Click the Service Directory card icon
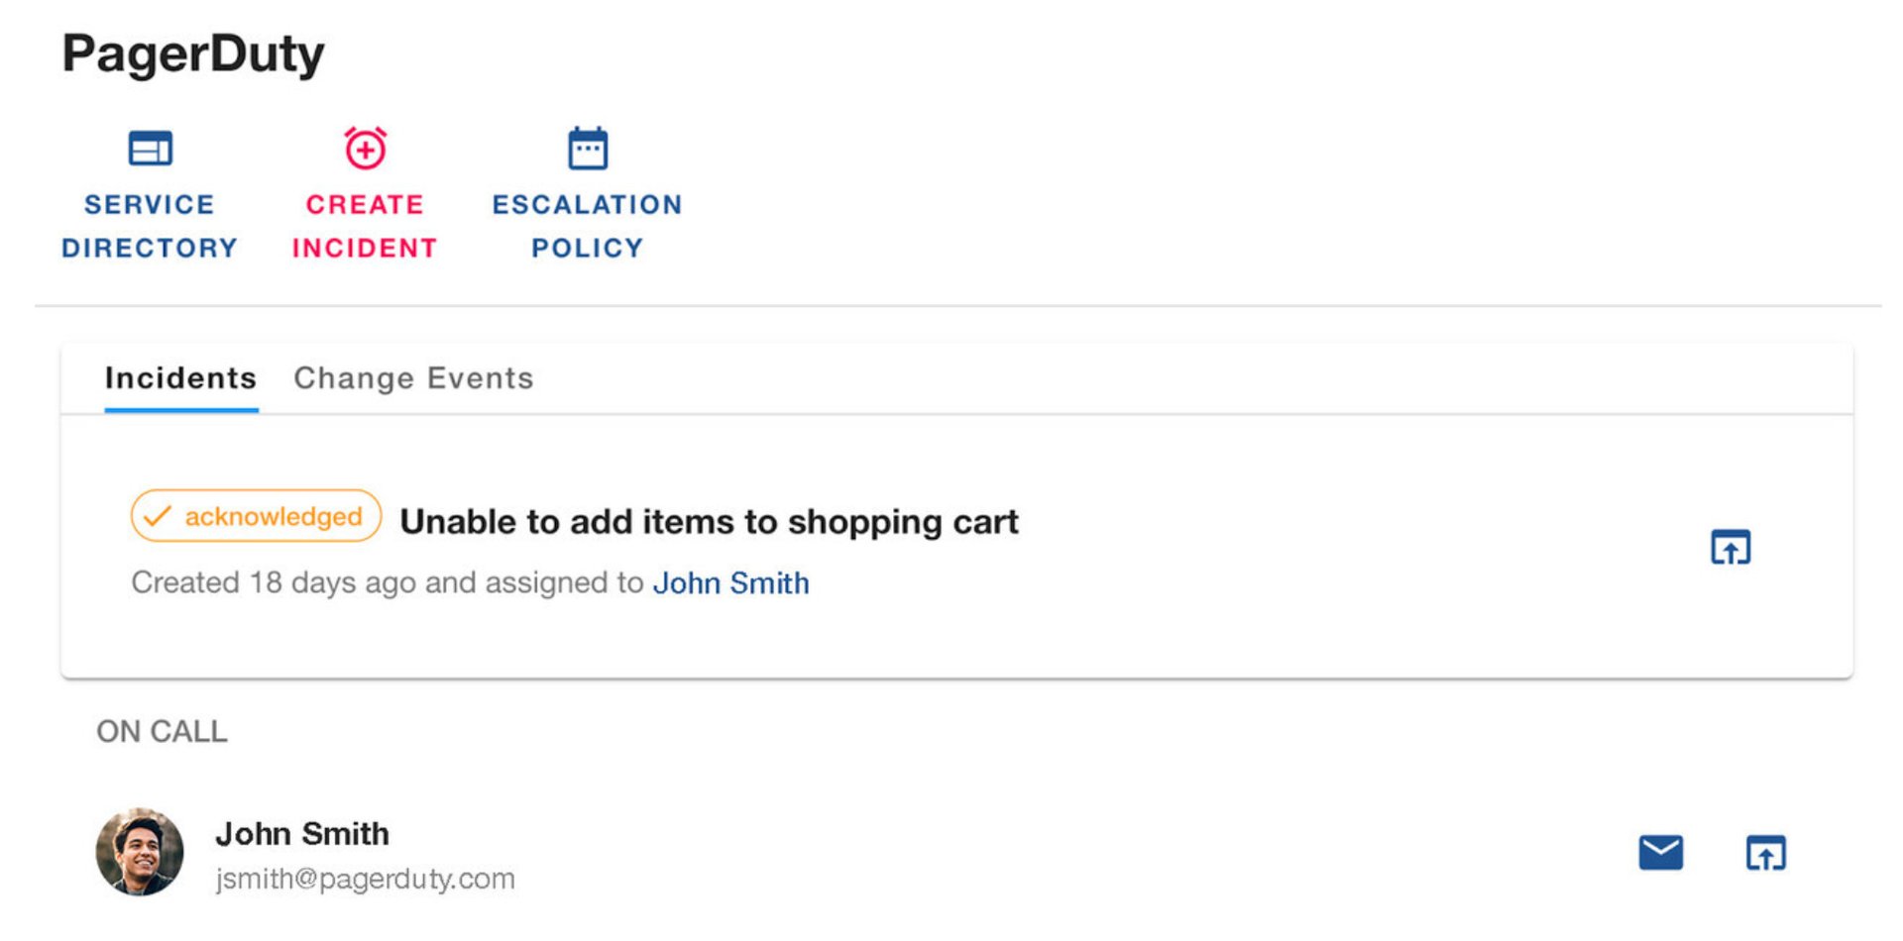The image size is (1903, 941). click(151, 149)
